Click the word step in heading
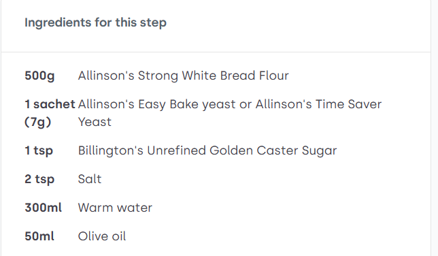The width and height of the screenshot is (438, 256). tap(153, 23)
